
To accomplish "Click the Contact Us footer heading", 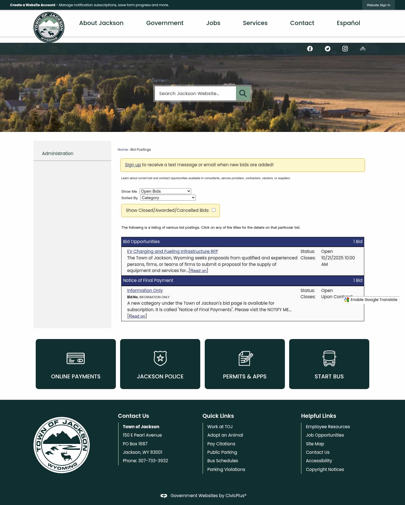I will pos(134,416).
